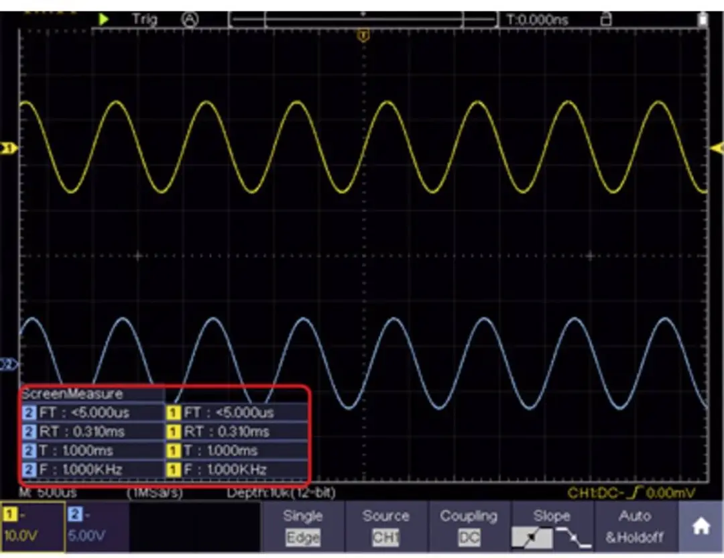
Task: Open the Auto & Holdoff menu item
Action: (635, 526)
